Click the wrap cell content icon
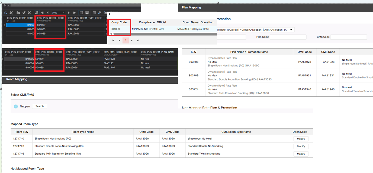This screenshot has height=173, width=373. (x=37, y=13)
